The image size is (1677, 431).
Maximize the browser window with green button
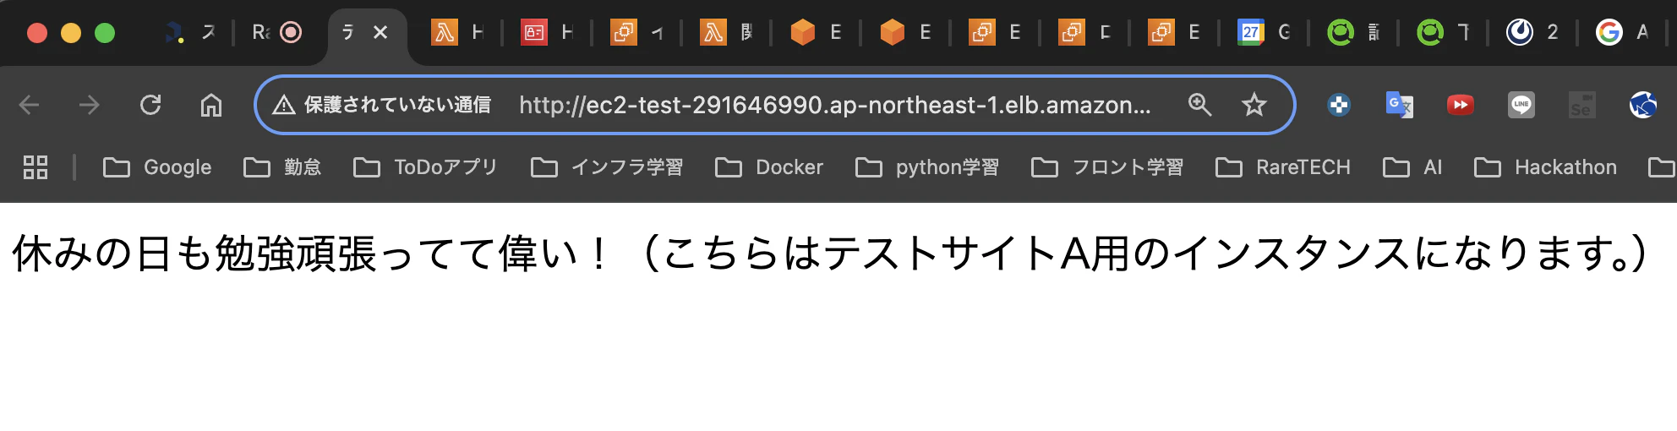(x=105, y=33)
